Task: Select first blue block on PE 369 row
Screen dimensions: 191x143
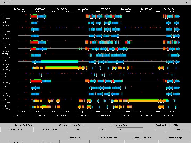Action: point(35,88)
